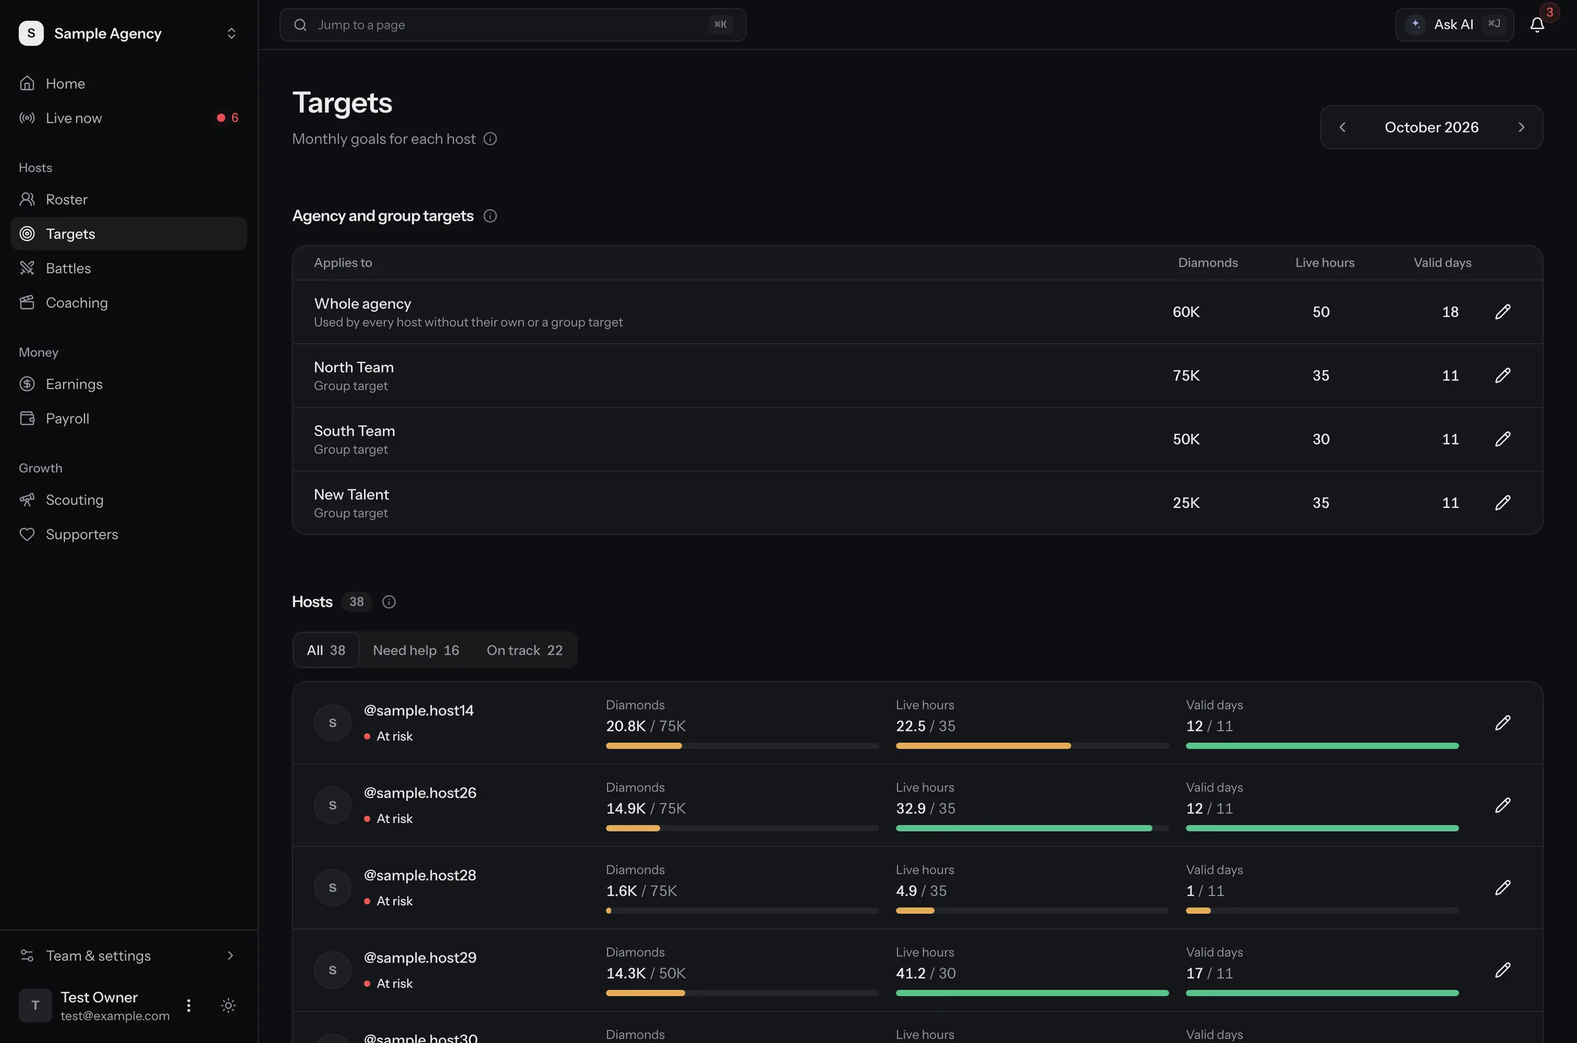Click North Team 75K diamonds value
1577x1043 pixels.
click(x=1186, y=375)
